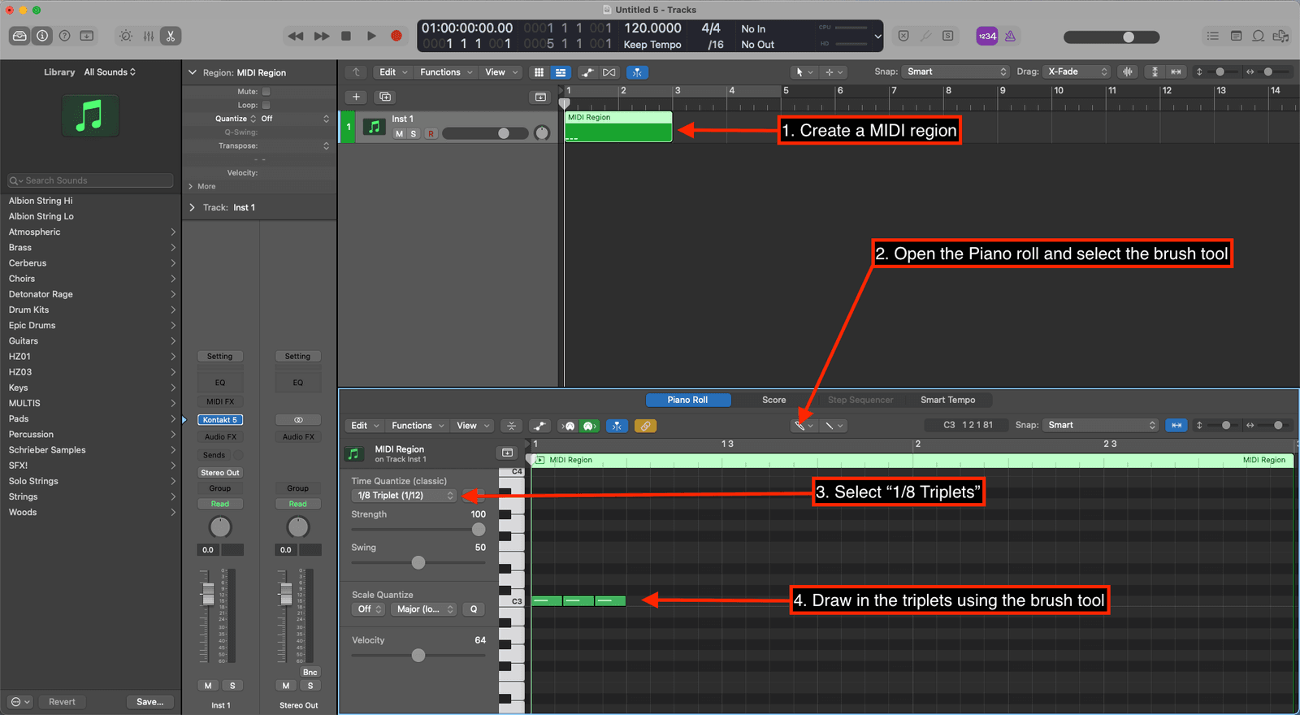Open Quick Help button

click(x=65, y=36)
